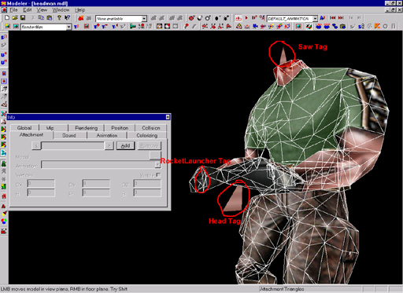Click the Add attachment button
Image resolution: width=403 pixels, height=293 pixels.
pos(125,145)
